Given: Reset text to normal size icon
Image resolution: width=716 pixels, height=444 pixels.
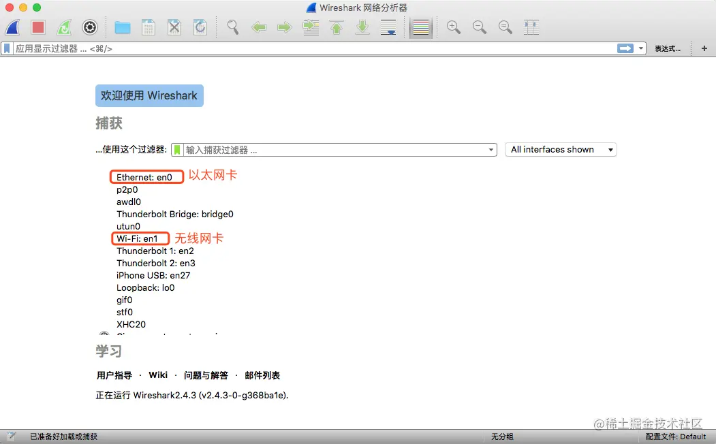Looking at the screenshot, I should (505, 27).
